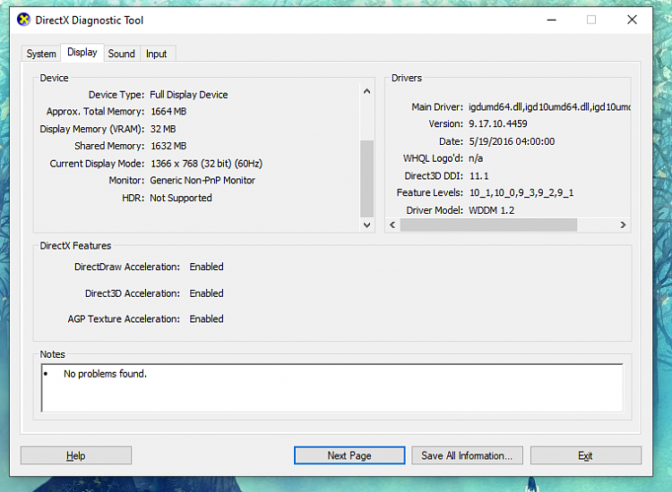Click the Device panel vertical scrollbar thumb
The width and height of the screenshot is (672, 492).
click(366, 179)
